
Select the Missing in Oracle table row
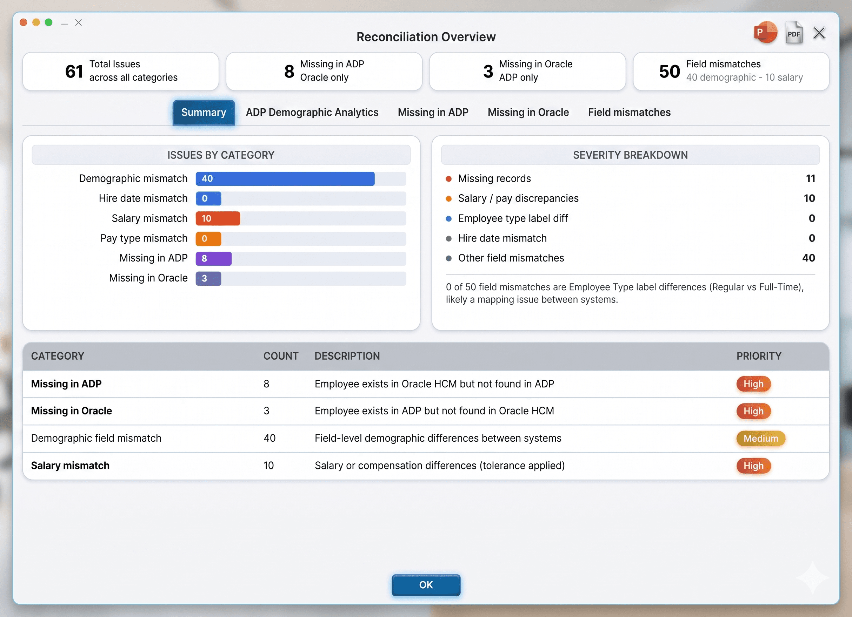click(426, 411)
